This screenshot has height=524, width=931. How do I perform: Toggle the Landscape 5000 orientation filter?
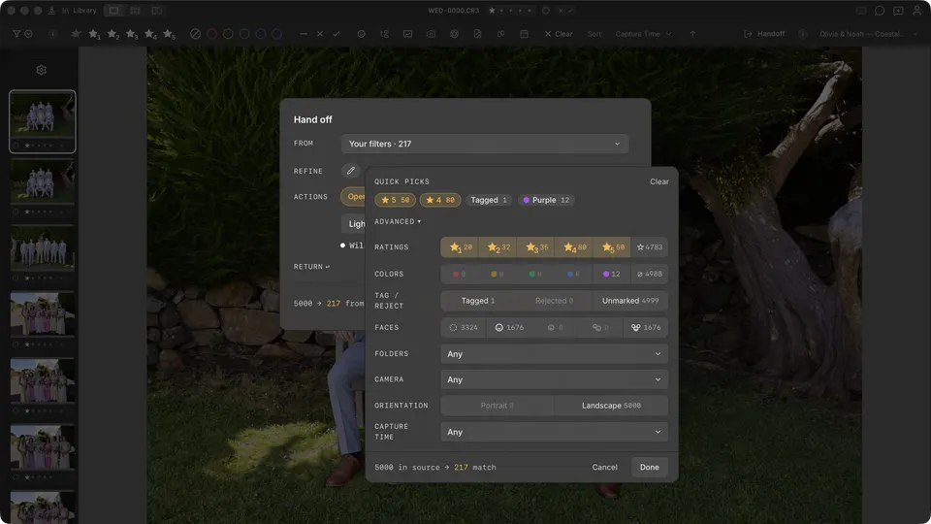pos(611,406)
